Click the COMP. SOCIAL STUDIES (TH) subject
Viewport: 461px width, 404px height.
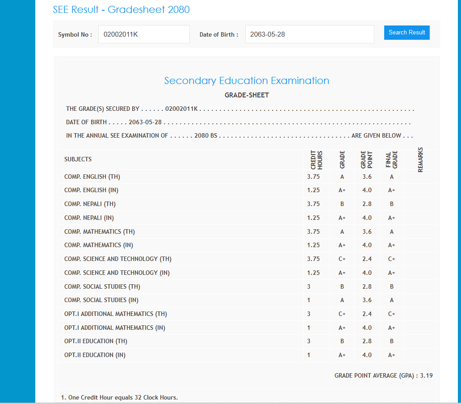pyautogui.click(x=102, y=287)
